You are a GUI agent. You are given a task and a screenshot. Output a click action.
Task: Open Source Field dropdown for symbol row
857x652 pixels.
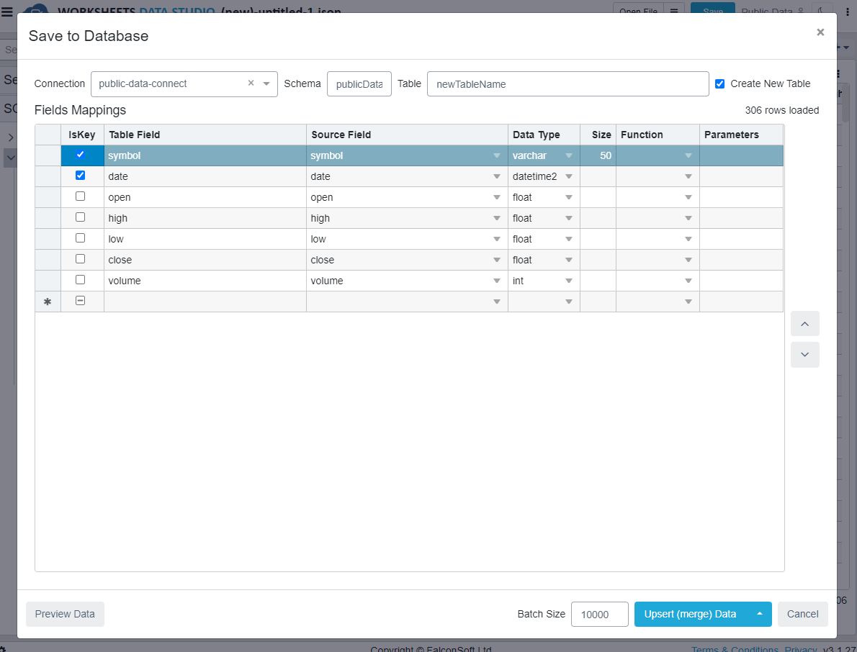(497, 155)
